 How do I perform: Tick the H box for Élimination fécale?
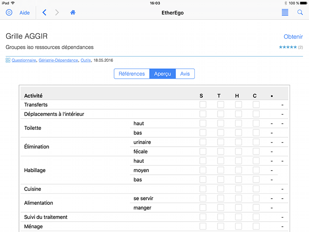[x=239, y=152]
